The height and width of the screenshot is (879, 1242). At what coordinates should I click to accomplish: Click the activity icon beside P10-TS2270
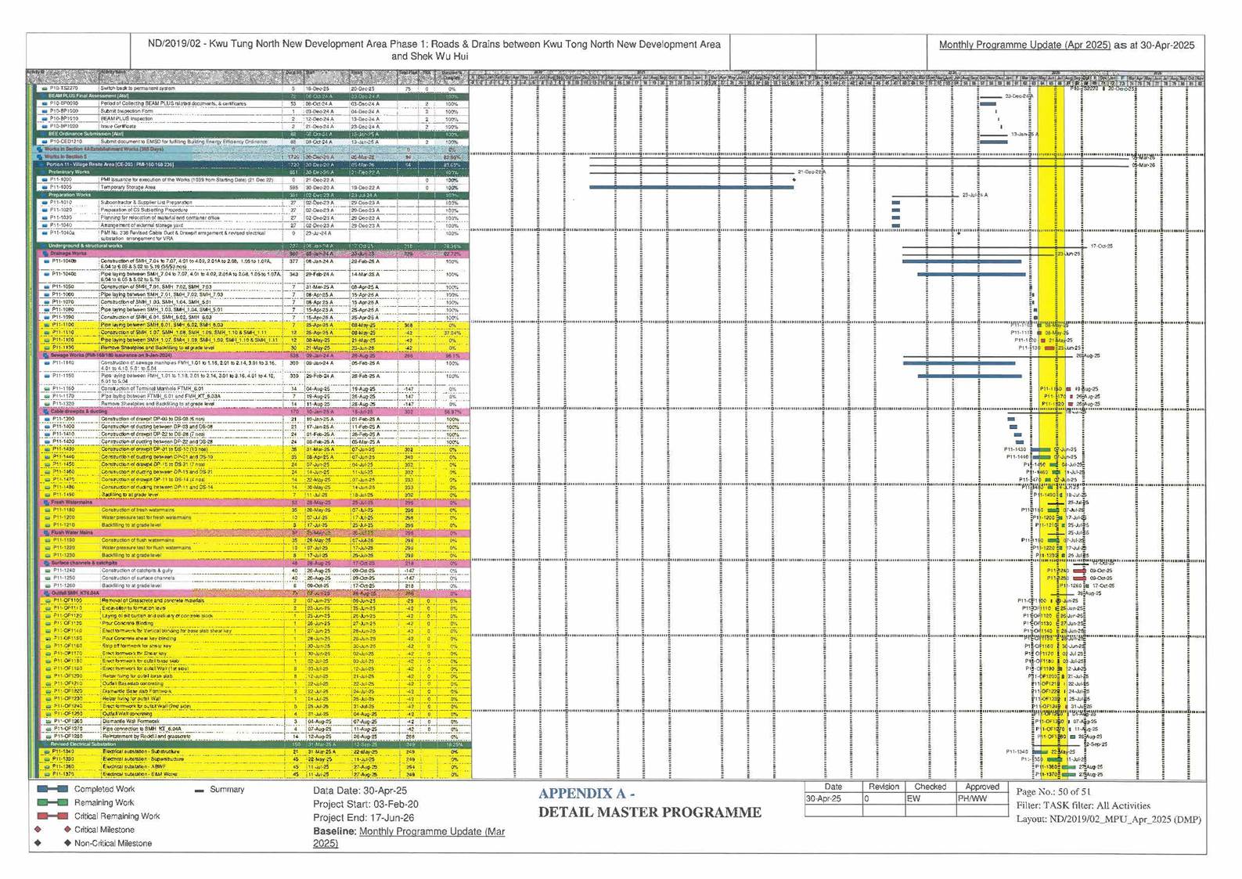pos(45,89)
